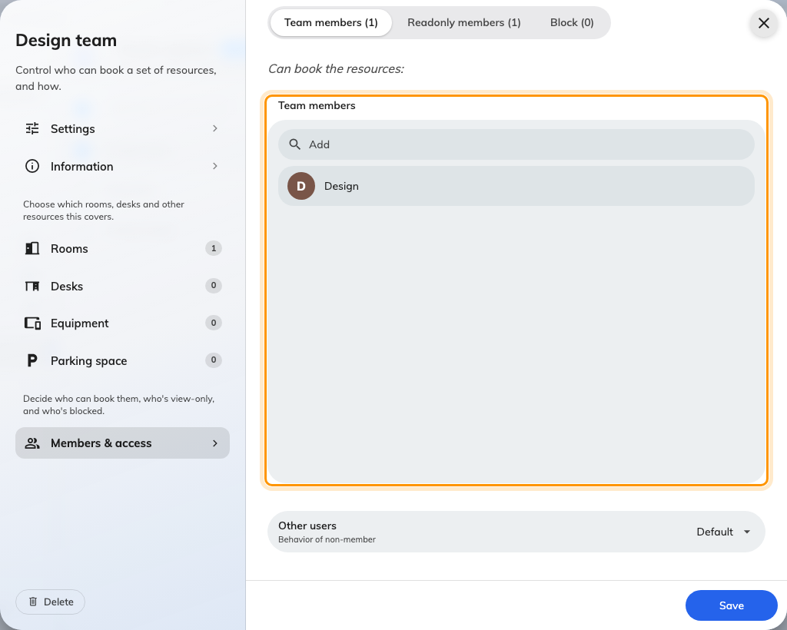Expand the Settings chevron arrow
787x630 pixels.
(215, 128)
